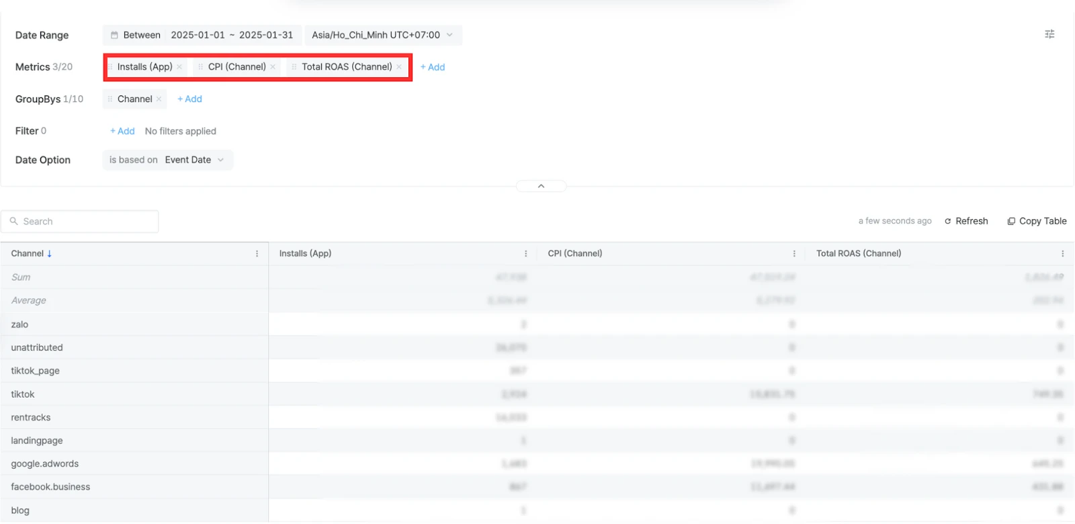The height and width of the screenshot is (524, 1075).
Task: Click the Copy Table button
Action: [1037, 221]
